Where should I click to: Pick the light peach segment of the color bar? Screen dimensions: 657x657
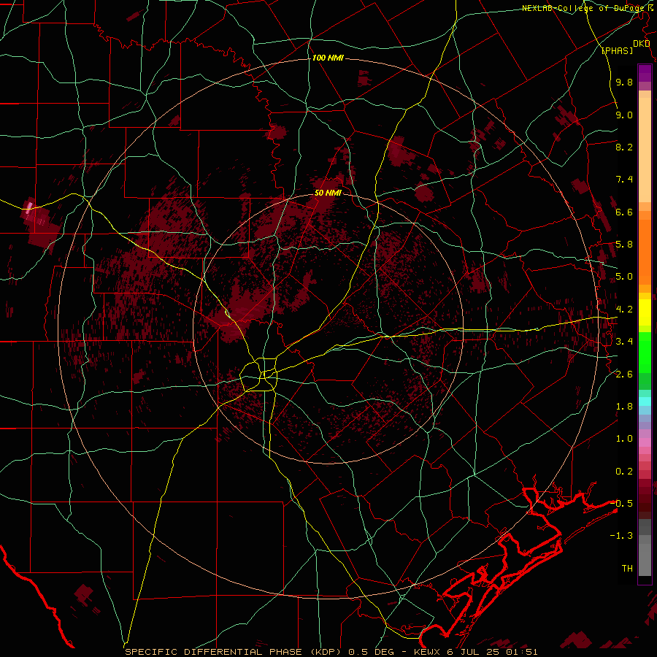645,150
